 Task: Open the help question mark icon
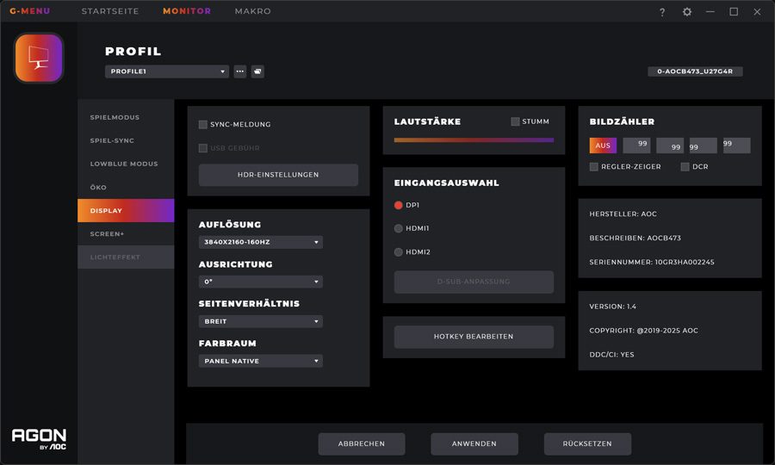point(662,12)
